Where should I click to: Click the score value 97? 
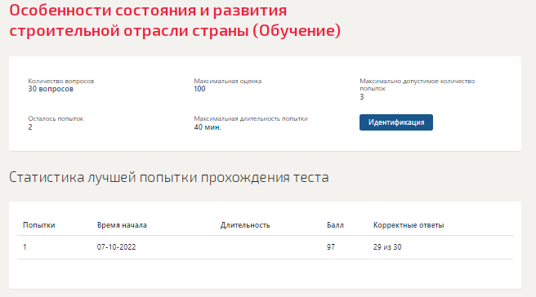coord(331,246)
